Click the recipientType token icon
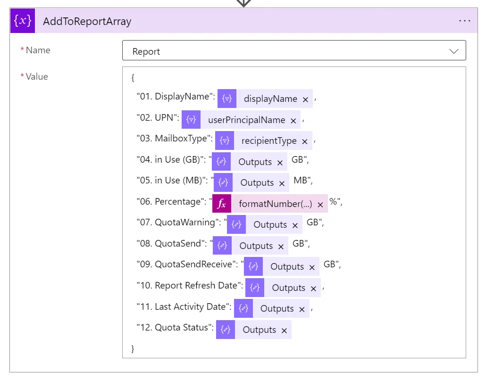The width and height of the screenshot is (486, 380). click(225, 140)
